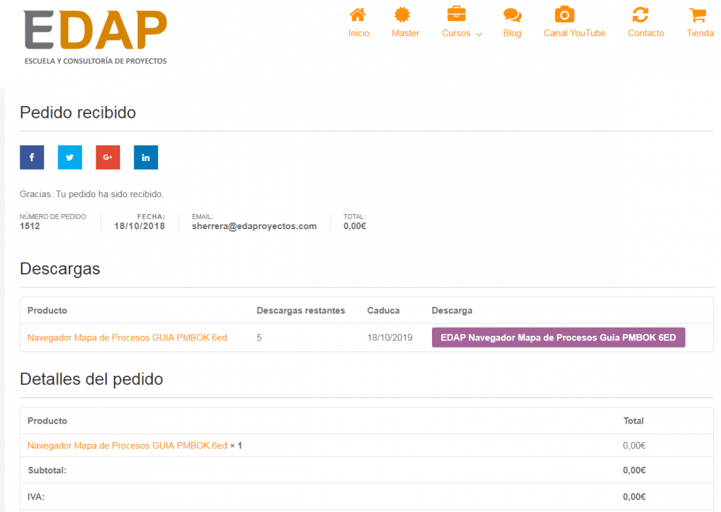The width and height of the screenshot is (721, 512).
Task: Click the Canal YouTube camera icon
Action: pos(564,14)
